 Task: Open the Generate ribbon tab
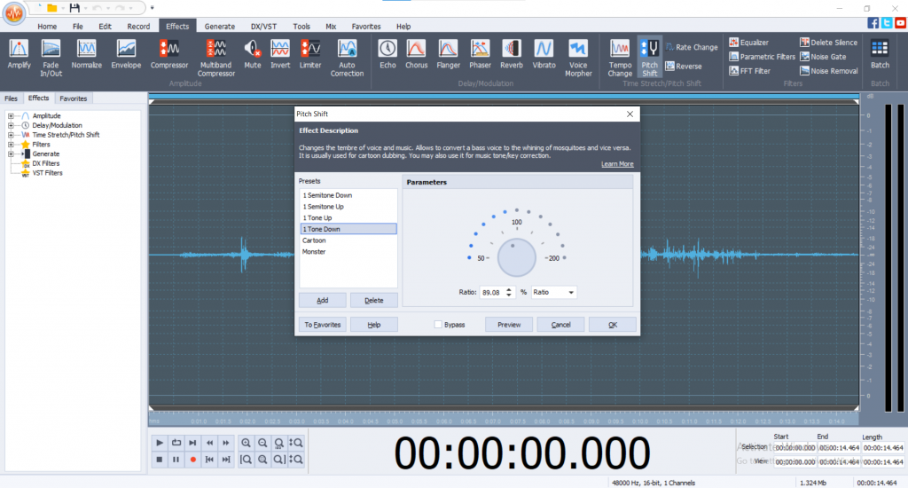[219, 27]
